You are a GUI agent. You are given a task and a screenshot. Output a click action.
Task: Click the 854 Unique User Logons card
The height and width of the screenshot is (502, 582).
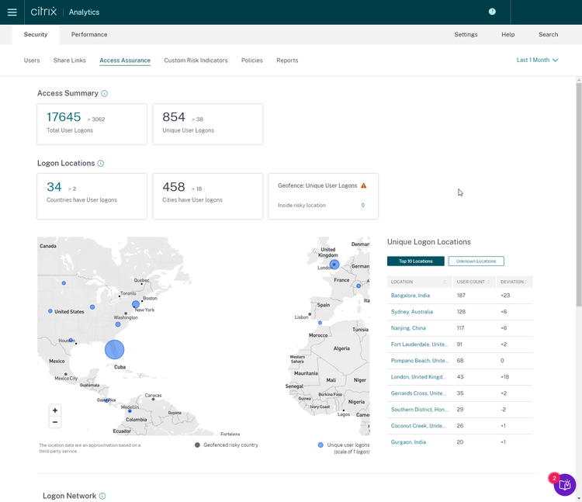(207, 124)
